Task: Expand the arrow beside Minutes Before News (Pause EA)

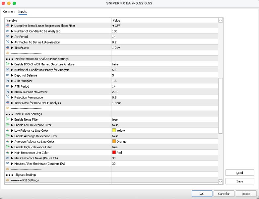Action: pos(12,158)
